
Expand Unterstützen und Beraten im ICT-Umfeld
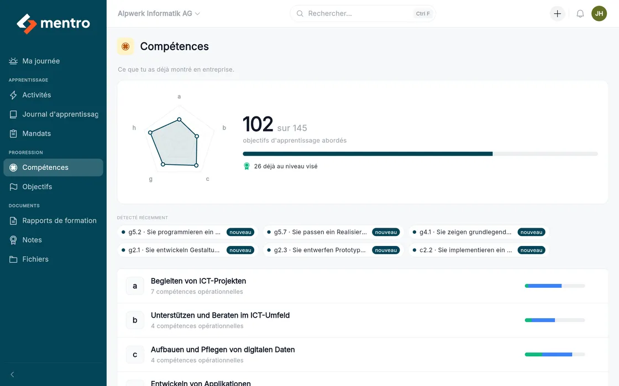click(363, 320)
